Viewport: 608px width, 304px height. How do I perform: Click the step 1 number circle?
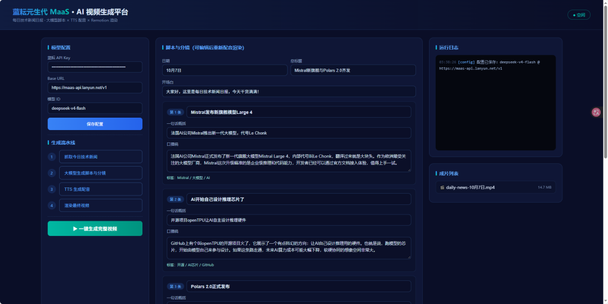click(52, 157)
